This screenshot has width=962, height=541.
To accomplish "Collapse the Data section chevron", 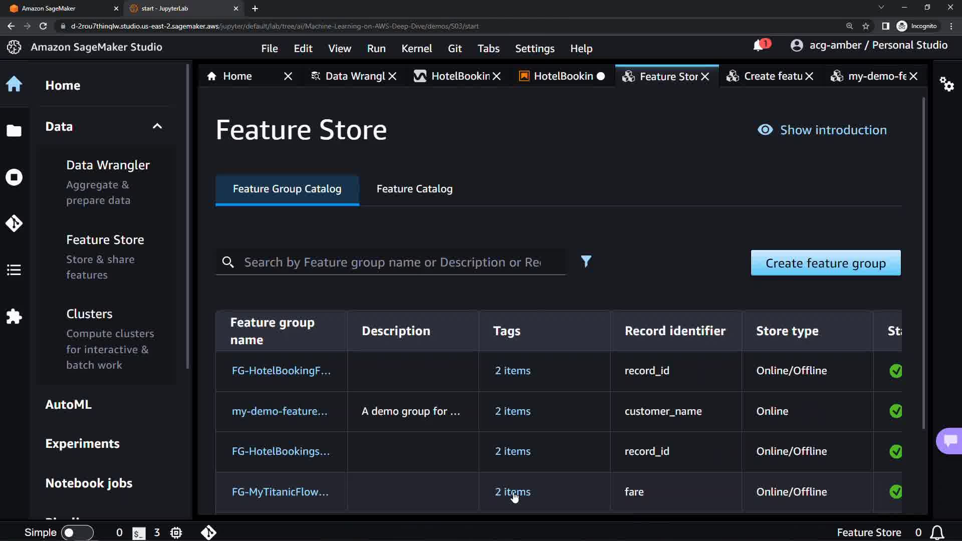I will [x=157, y=126].
